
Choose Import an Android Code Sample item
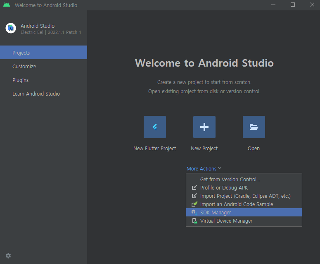click(244, 204)
